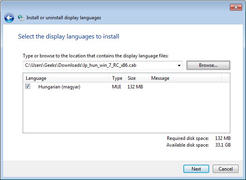
Task: Click the Next button
Action: point(196,169)
